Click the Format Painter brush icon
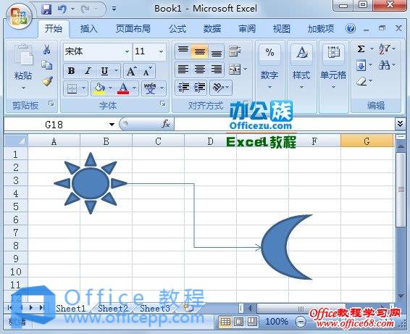The height and width of the screenshot is (334, 410). point(47,81)
